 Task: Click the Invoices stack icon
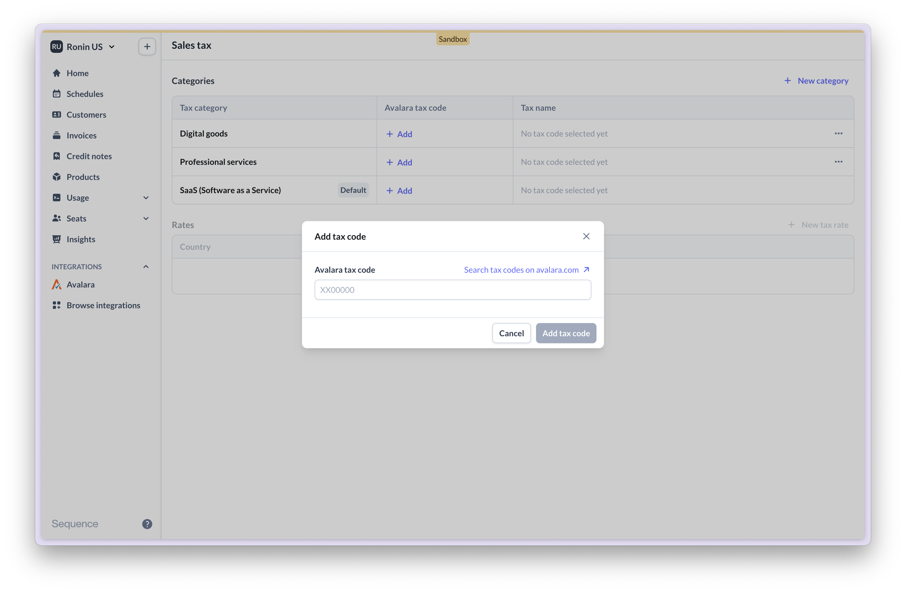57,135
